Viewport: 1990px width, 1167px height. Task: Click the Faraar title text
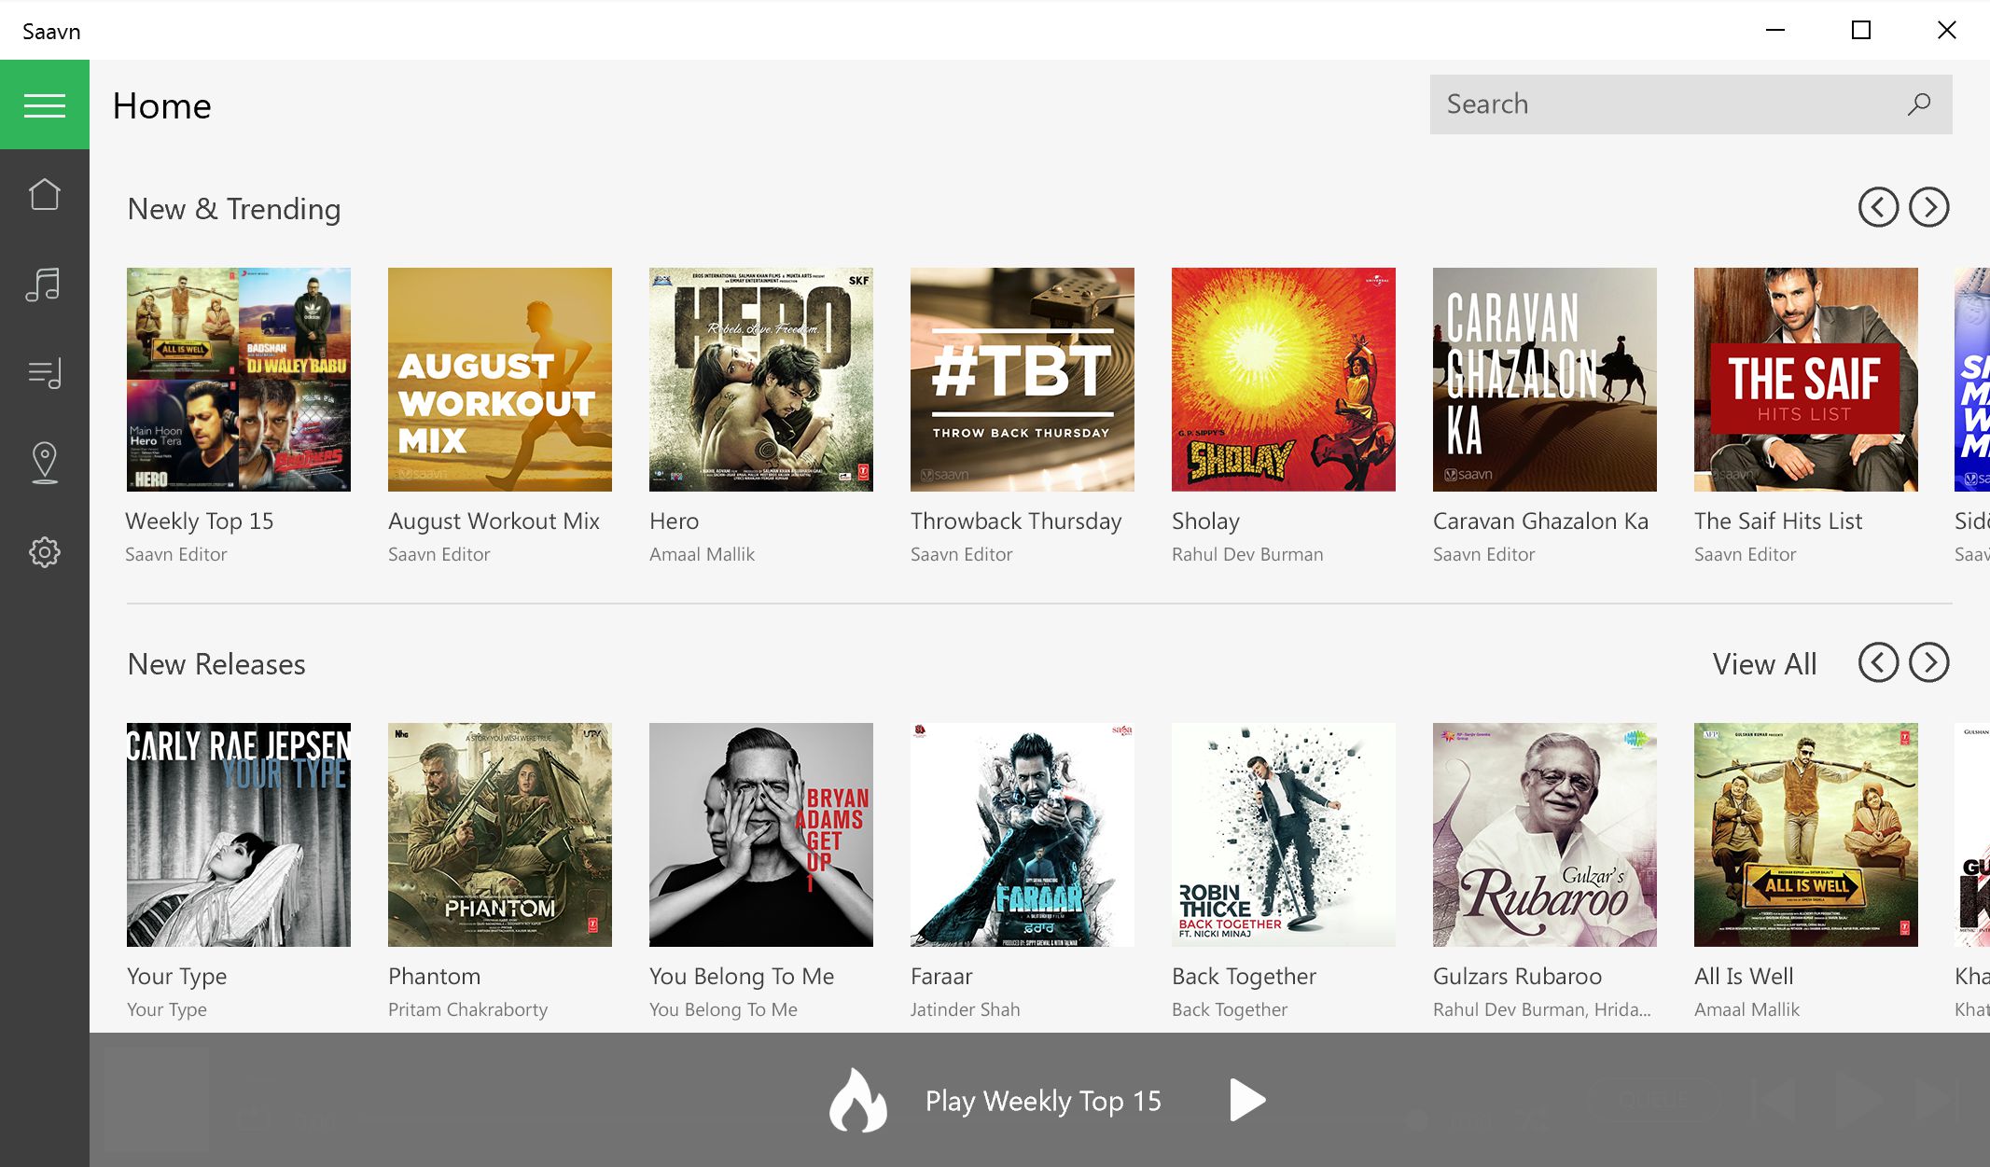pyautogui.click(x=941, y=977)
